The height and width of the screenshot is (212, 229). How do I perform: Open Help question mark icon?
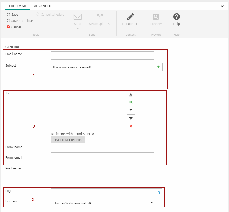click(176, 17)
